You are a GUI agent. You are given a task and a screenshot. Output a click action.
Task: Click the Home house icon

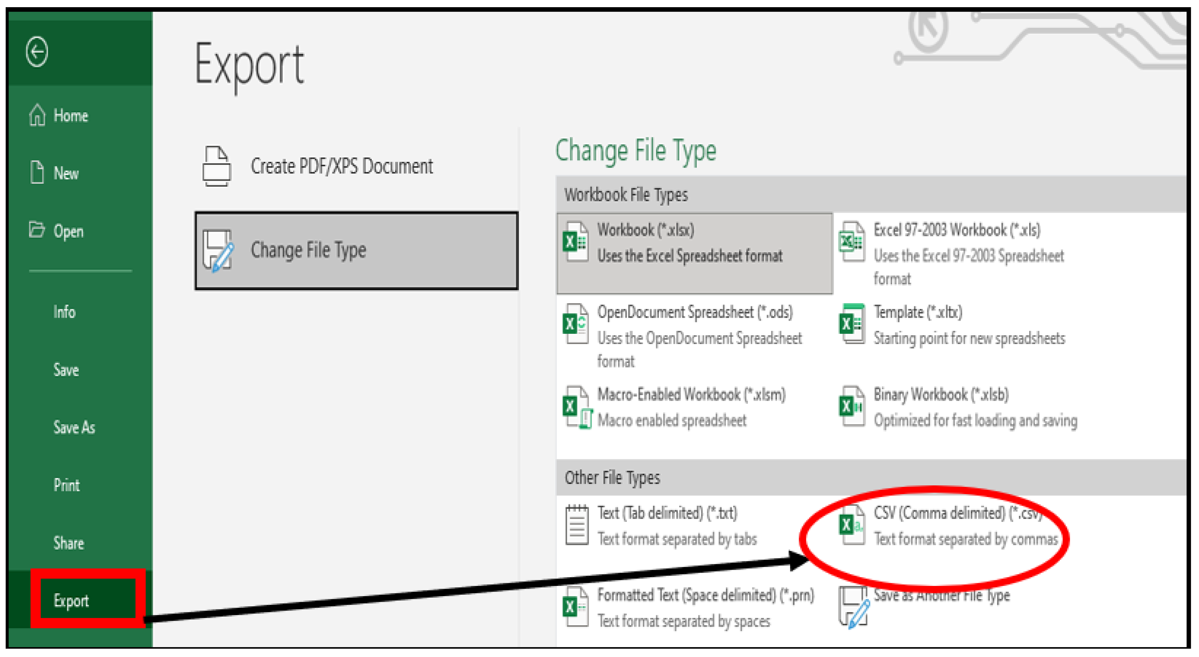point(37,115)
